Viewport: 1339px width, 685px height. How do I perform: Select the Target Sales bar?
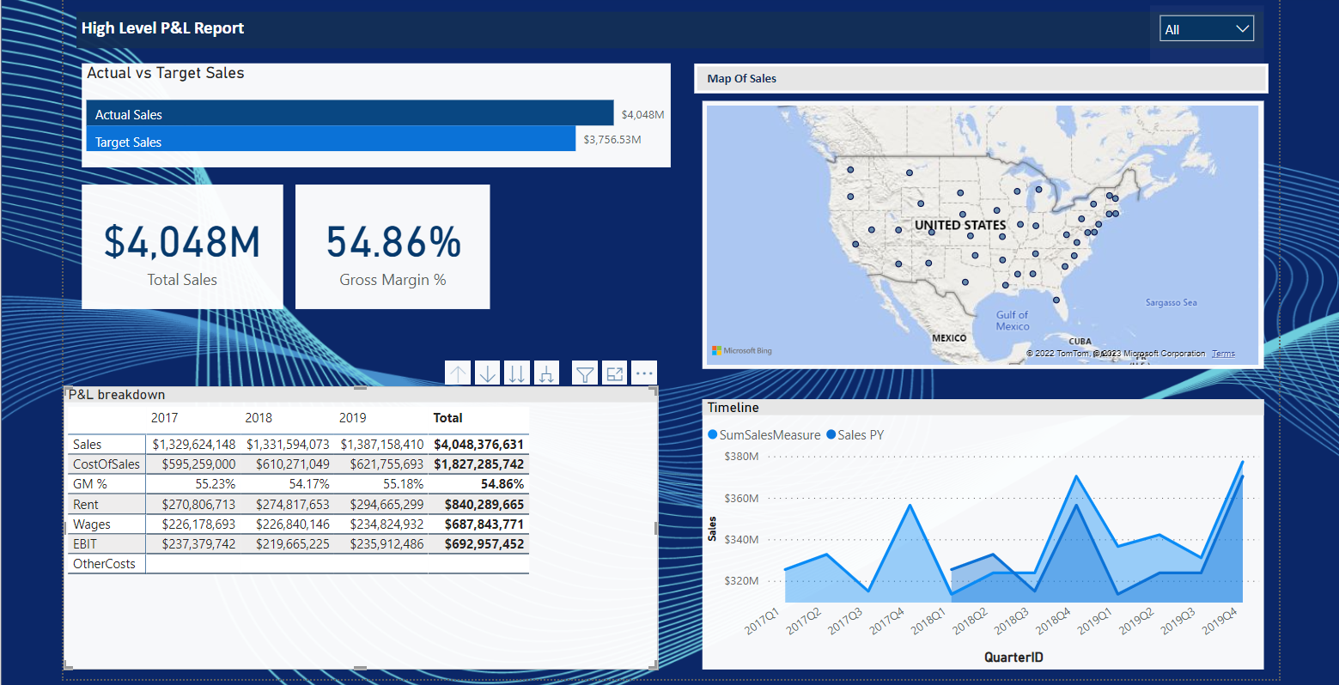point(331,140)
